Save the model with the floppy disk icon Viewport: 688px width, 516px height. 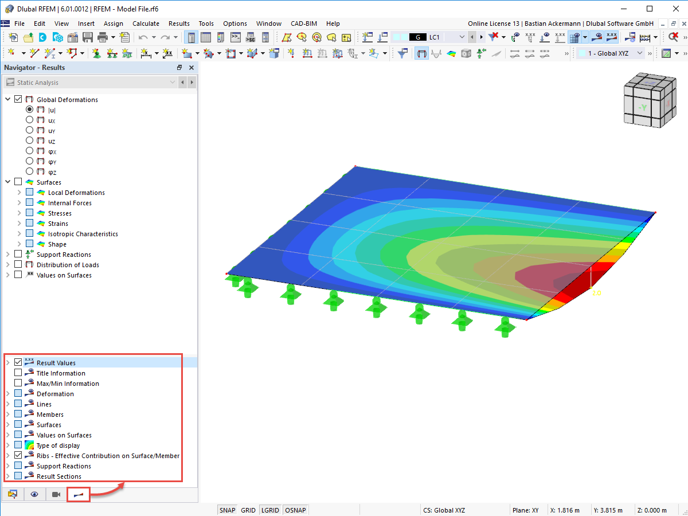tap(87, 37)
